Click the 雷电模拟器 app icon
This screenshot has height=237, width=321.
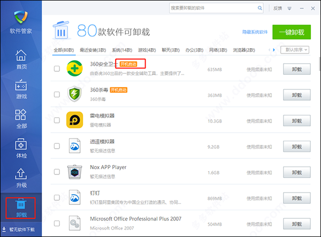[75, 120]
